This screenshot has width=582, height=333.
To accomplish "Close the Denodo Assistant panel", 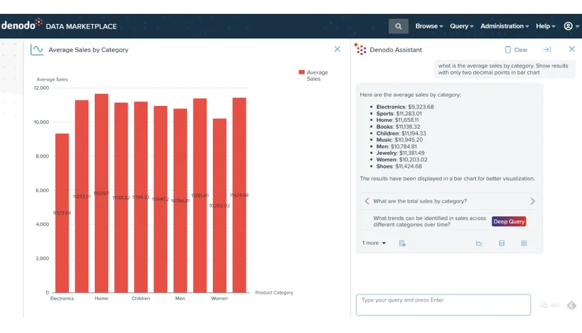I will (x=572, y=49).
